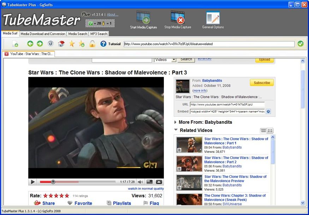Add Malevolence Part 2 to quicklist
The height and width of the screenshot is (215, 309).
[179, 169]
